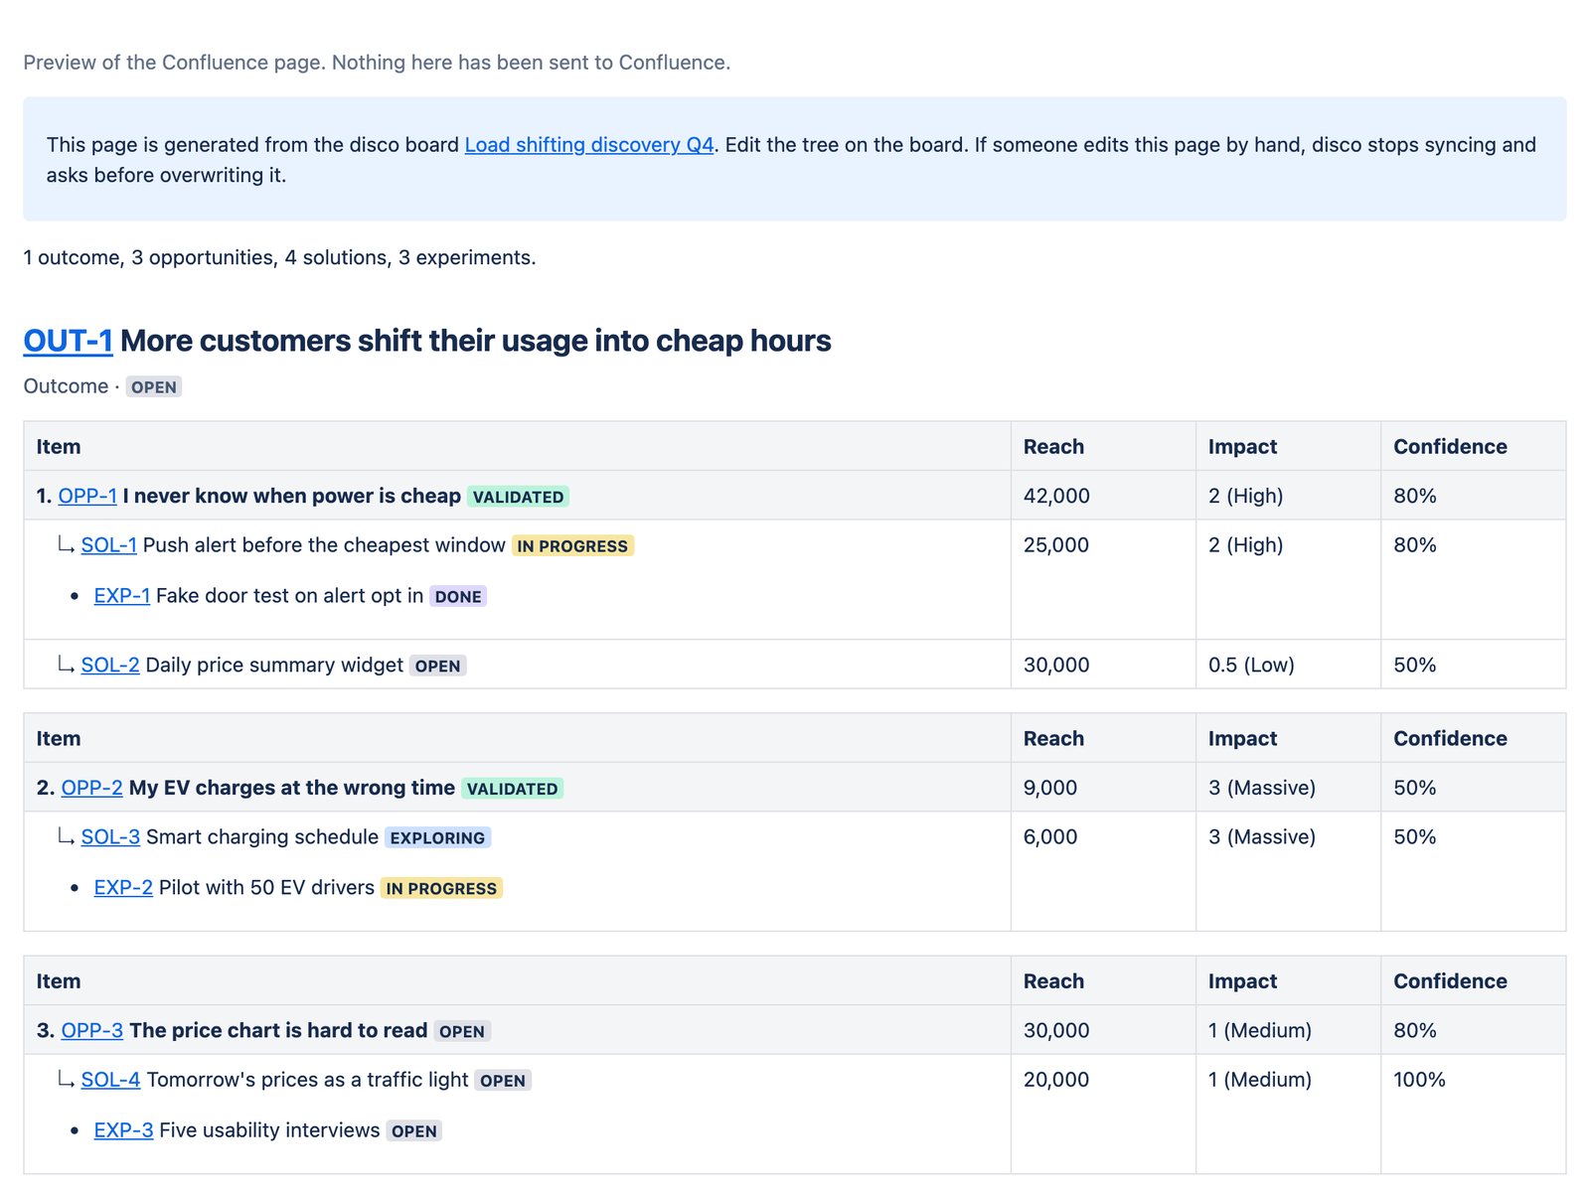Open the OUT-1 outcome link
Screen dimensions: 1590x1192
click(x=69, y=341)
